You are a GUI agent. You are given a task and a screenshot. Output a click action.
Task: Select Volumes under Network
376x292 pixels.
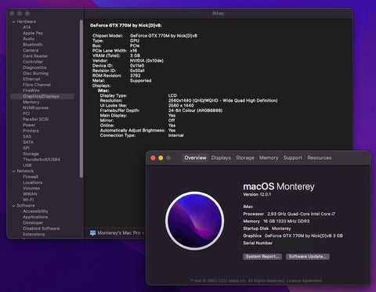(x=31, y=189)
